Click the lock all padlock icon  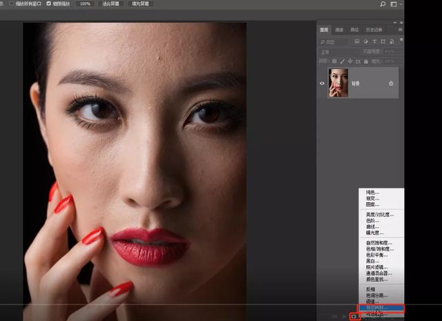pyautogui.click(x=366, y=61)
